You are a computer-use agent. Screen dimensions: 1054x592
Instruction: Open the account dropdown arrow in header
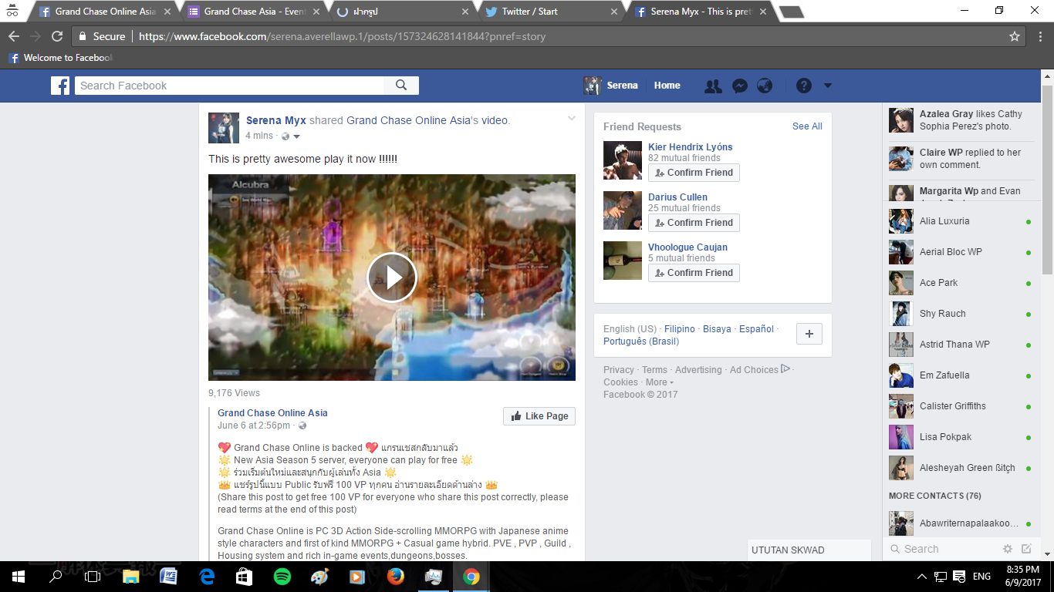[828, 86]
